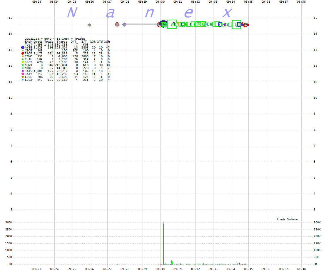Select the small trade marker at 09:26

(90, 25)
